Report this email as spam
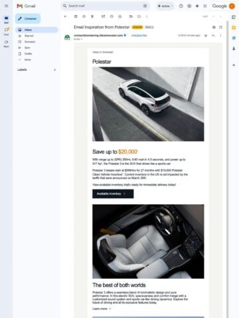Viewport: 239px width, 318px height. (x=84, y=17)
